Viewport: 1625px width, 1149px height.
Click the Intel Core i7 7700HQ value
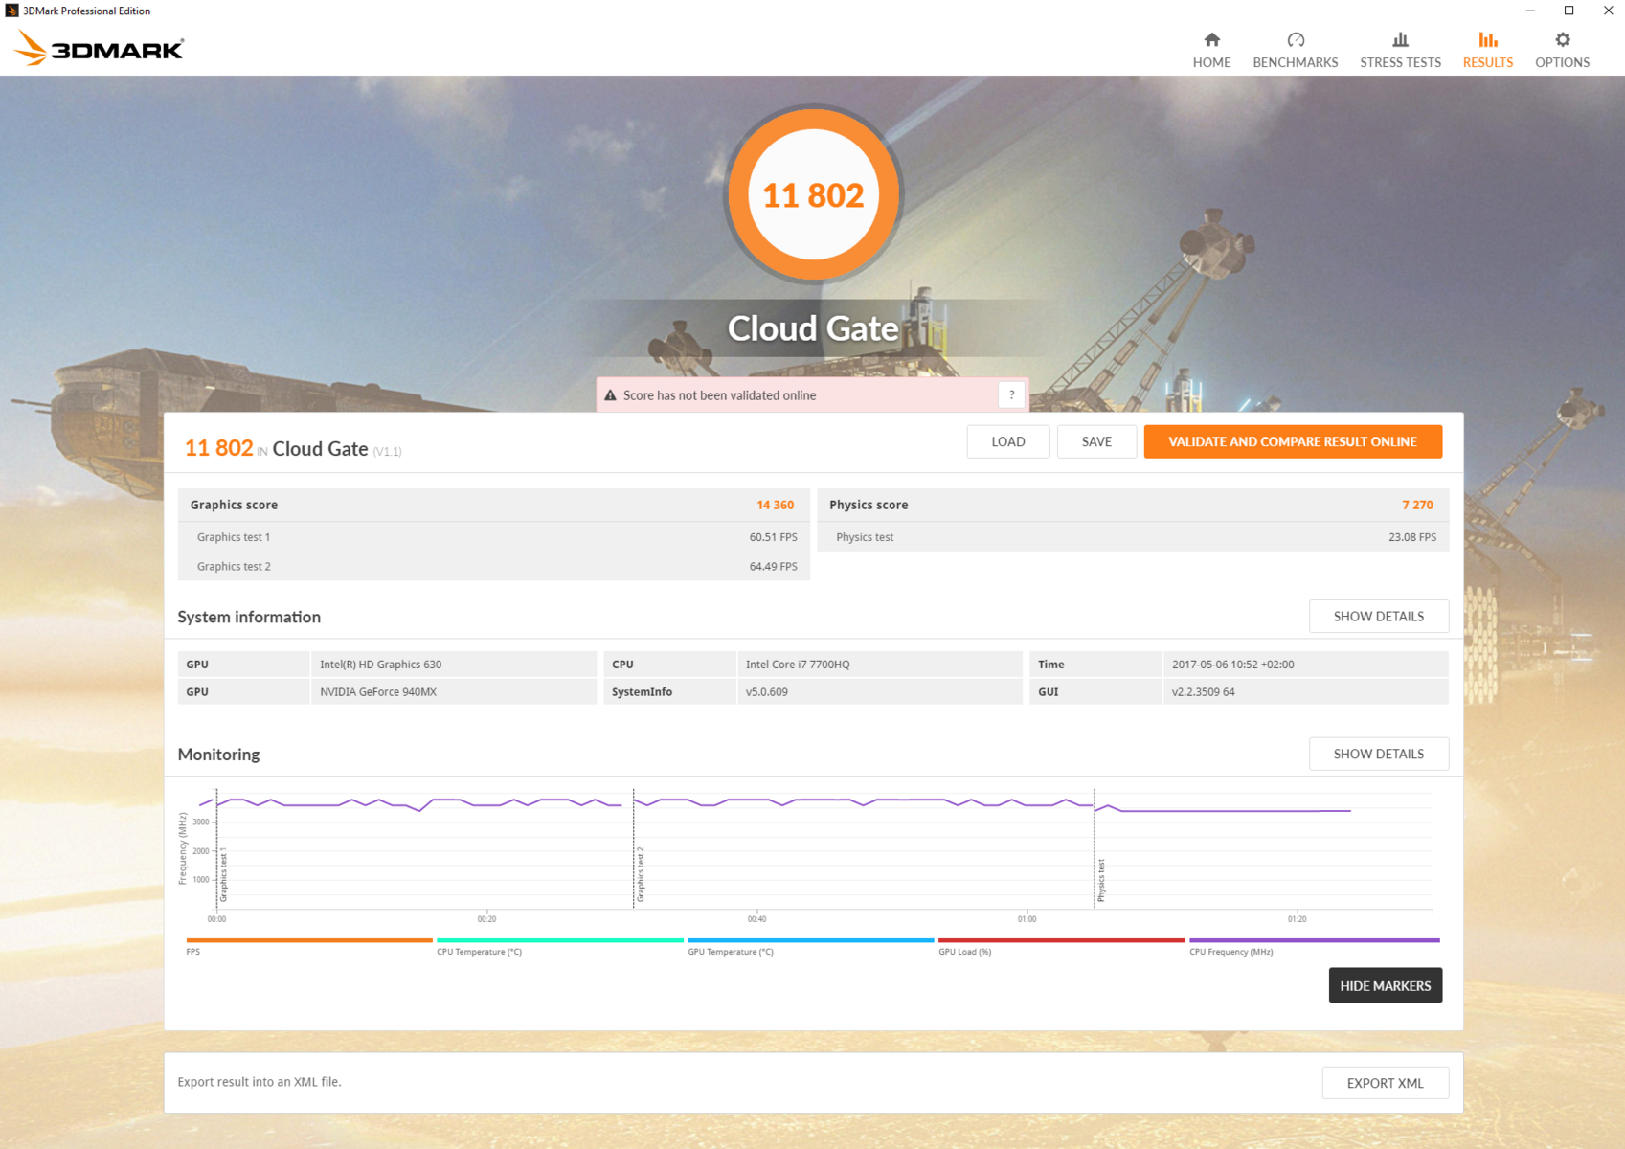tap(798, 665)
